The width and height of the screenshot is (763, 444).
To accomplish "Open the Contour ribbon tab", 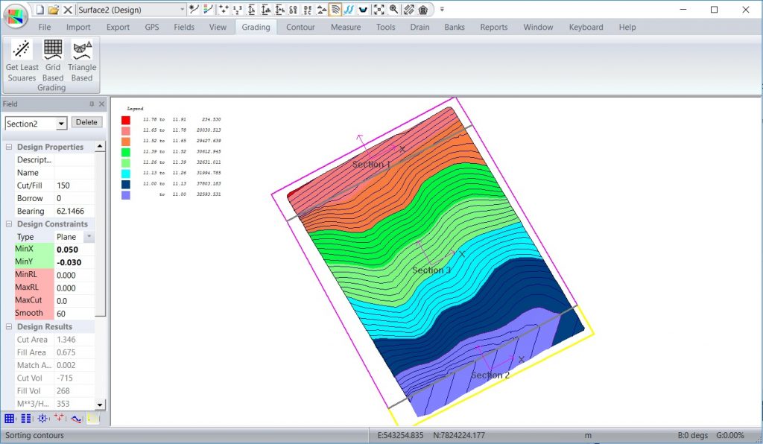I will click(300, 28).
